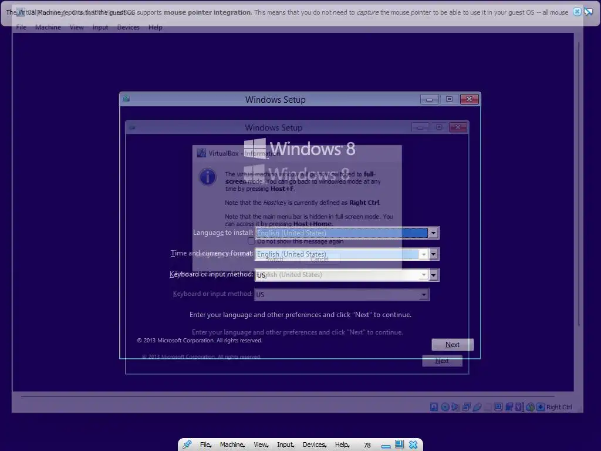The image size is (601, 451).
Task: Click the USB devices status icon
Action: (477, 407)
